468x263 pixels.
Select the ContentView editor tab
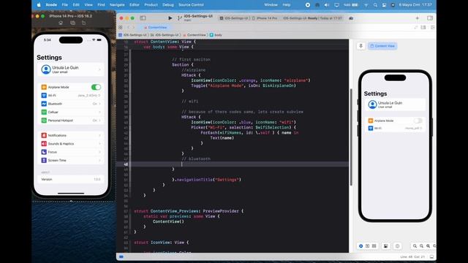point(155,28)
